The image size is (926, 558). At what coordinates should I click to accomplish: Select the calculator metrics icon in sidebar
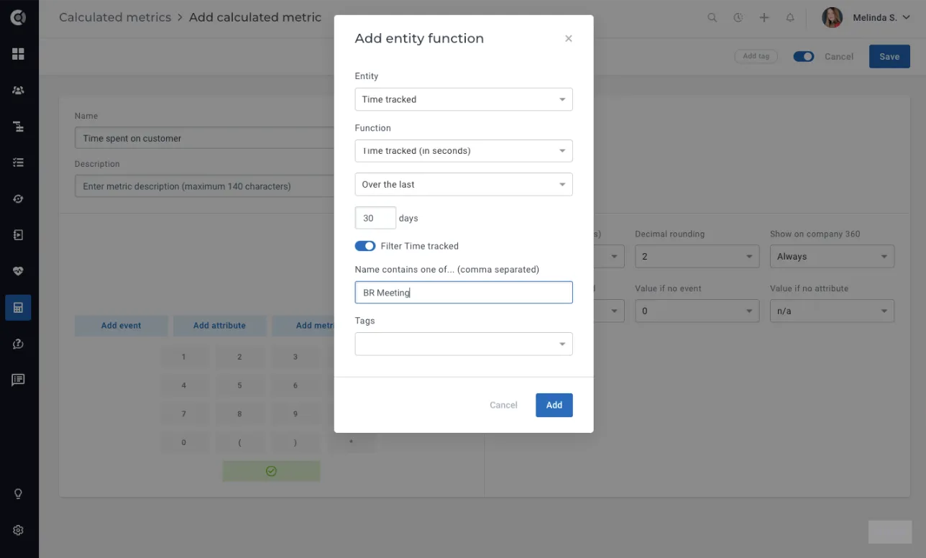click(x=18, y=308)
